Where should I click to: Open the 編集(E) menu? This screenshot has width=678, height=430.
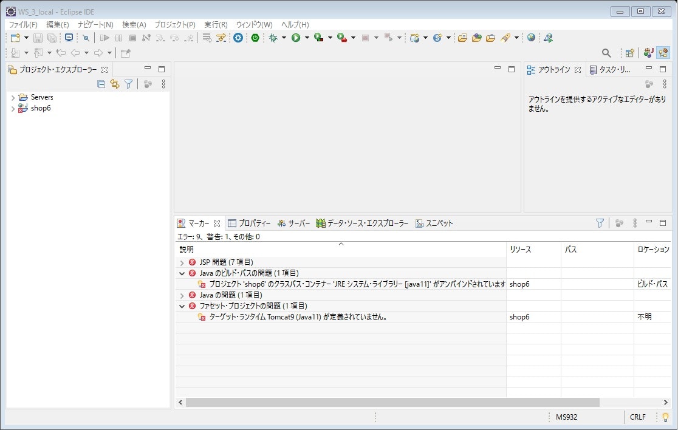coord(58,25)
